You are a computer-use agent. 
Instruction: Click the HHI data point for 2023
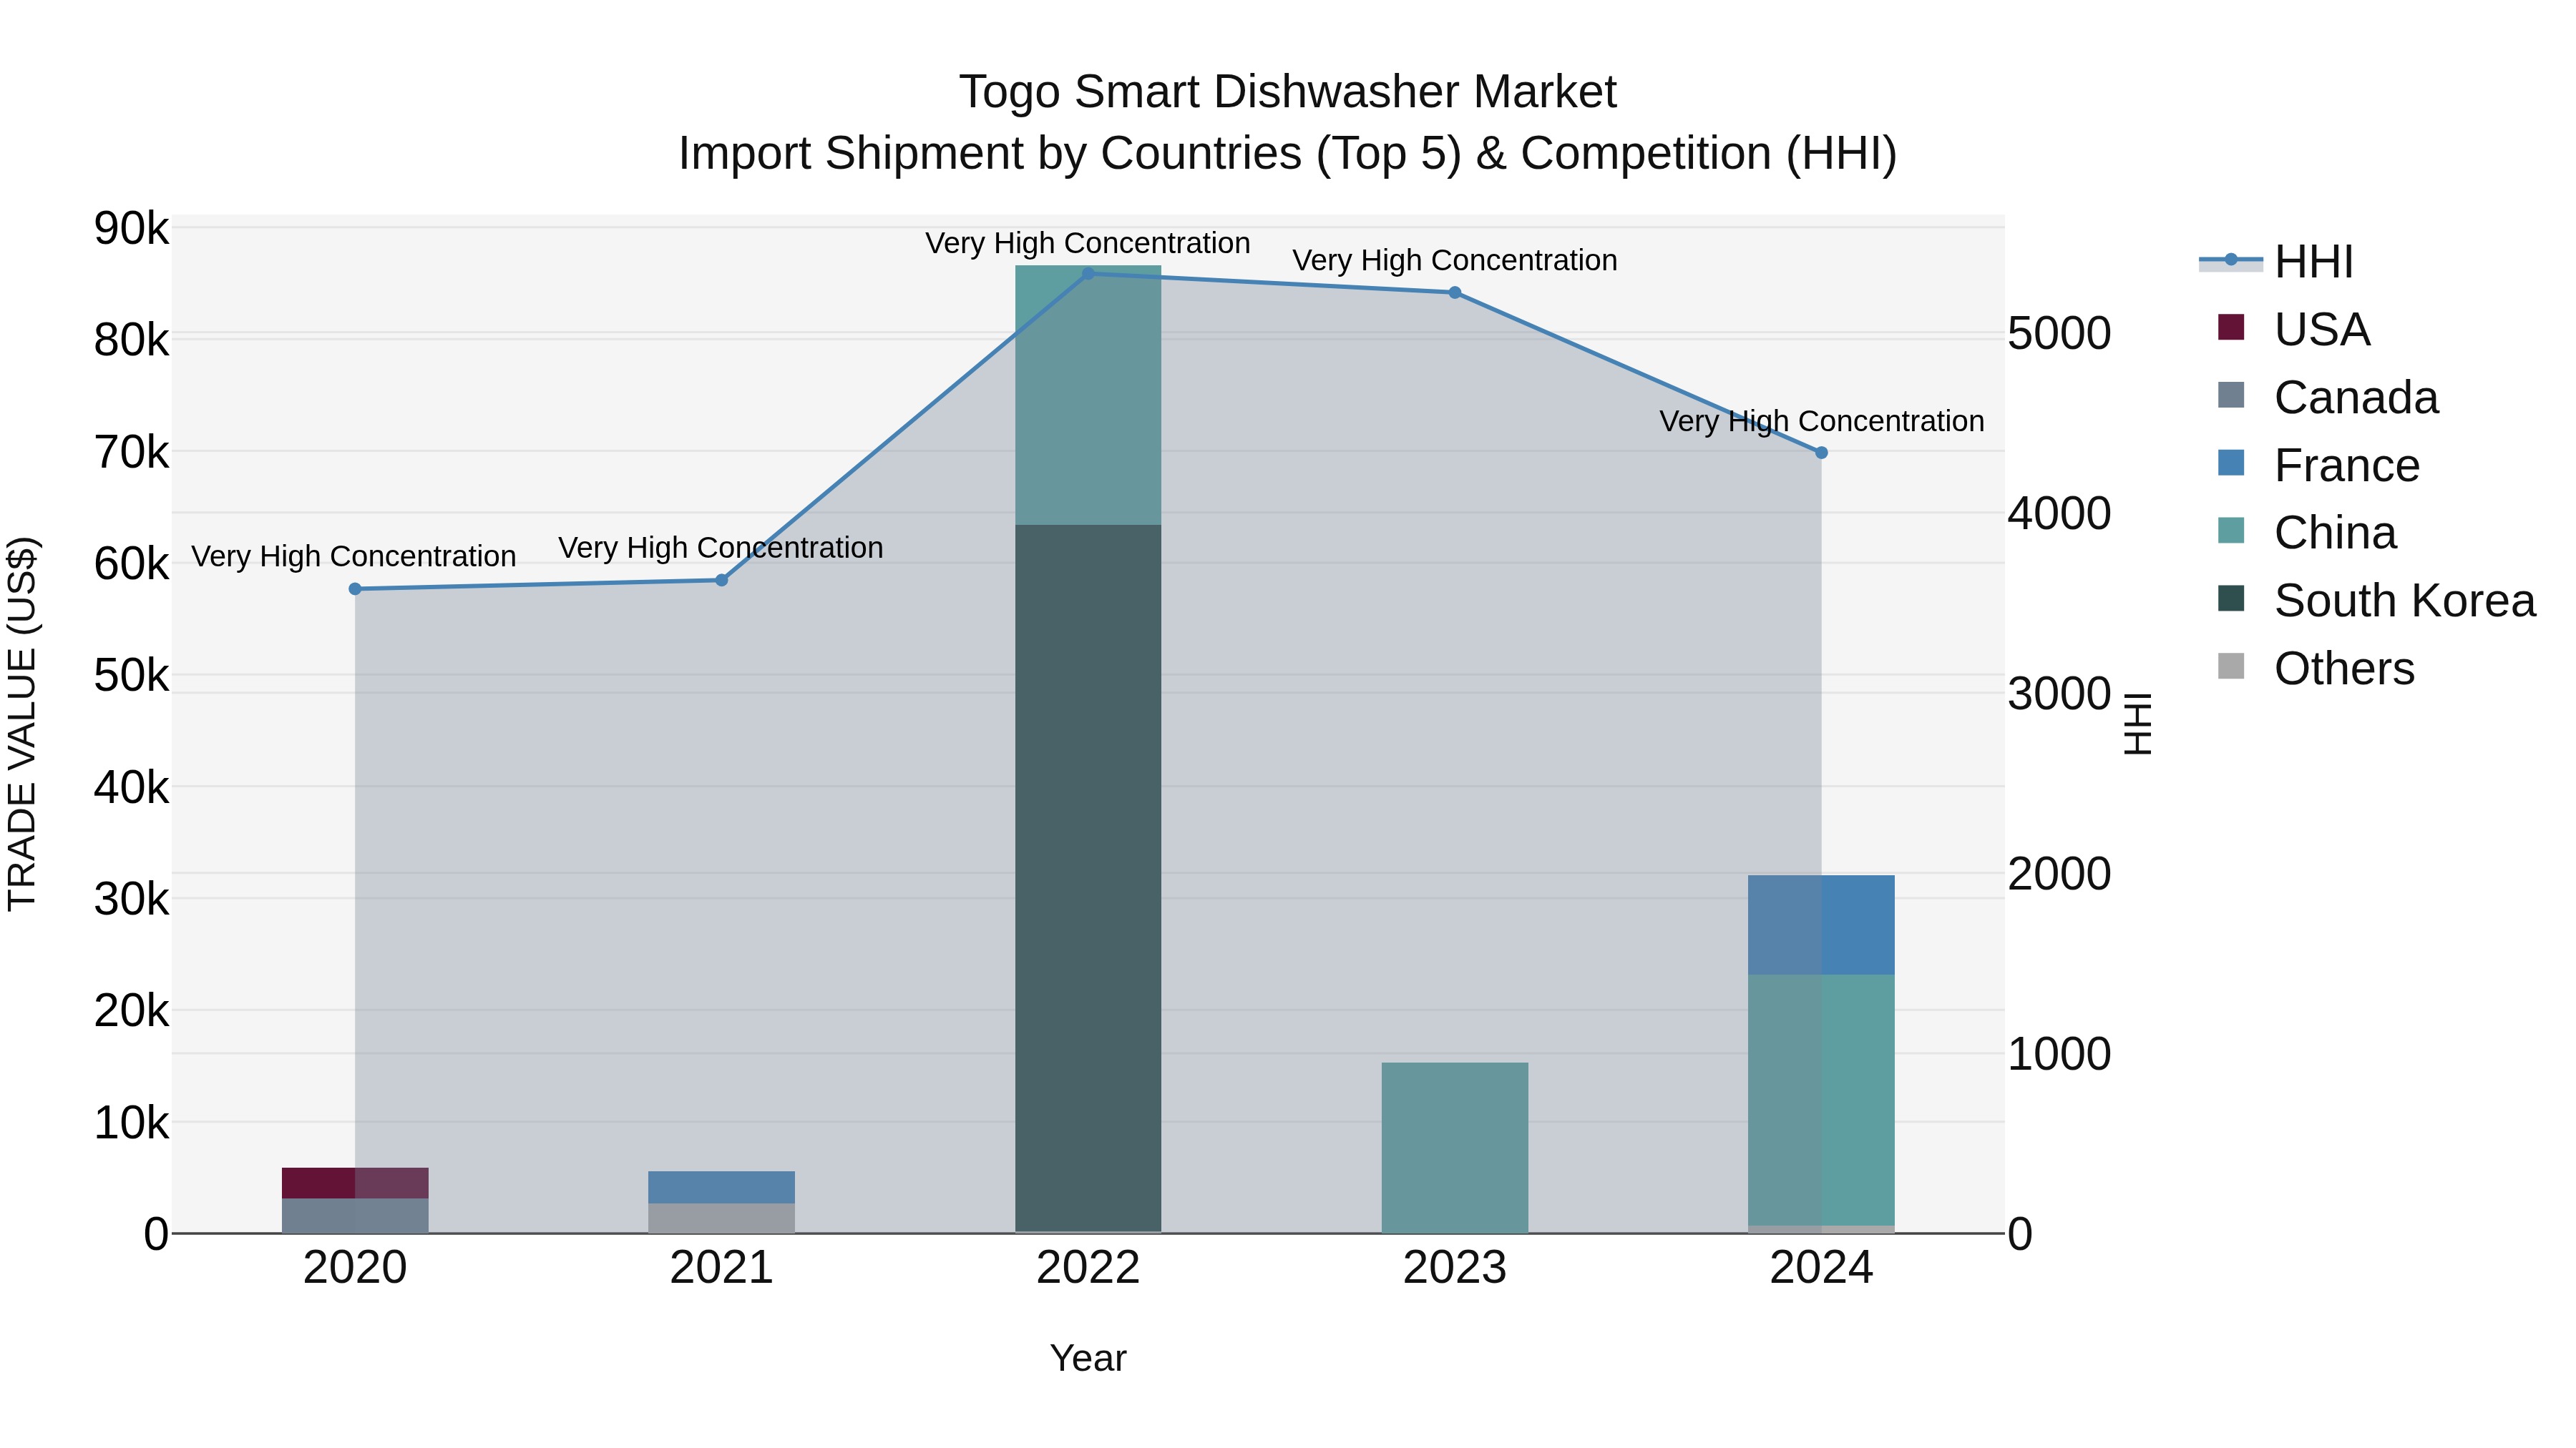click(x=1455, y=292)
